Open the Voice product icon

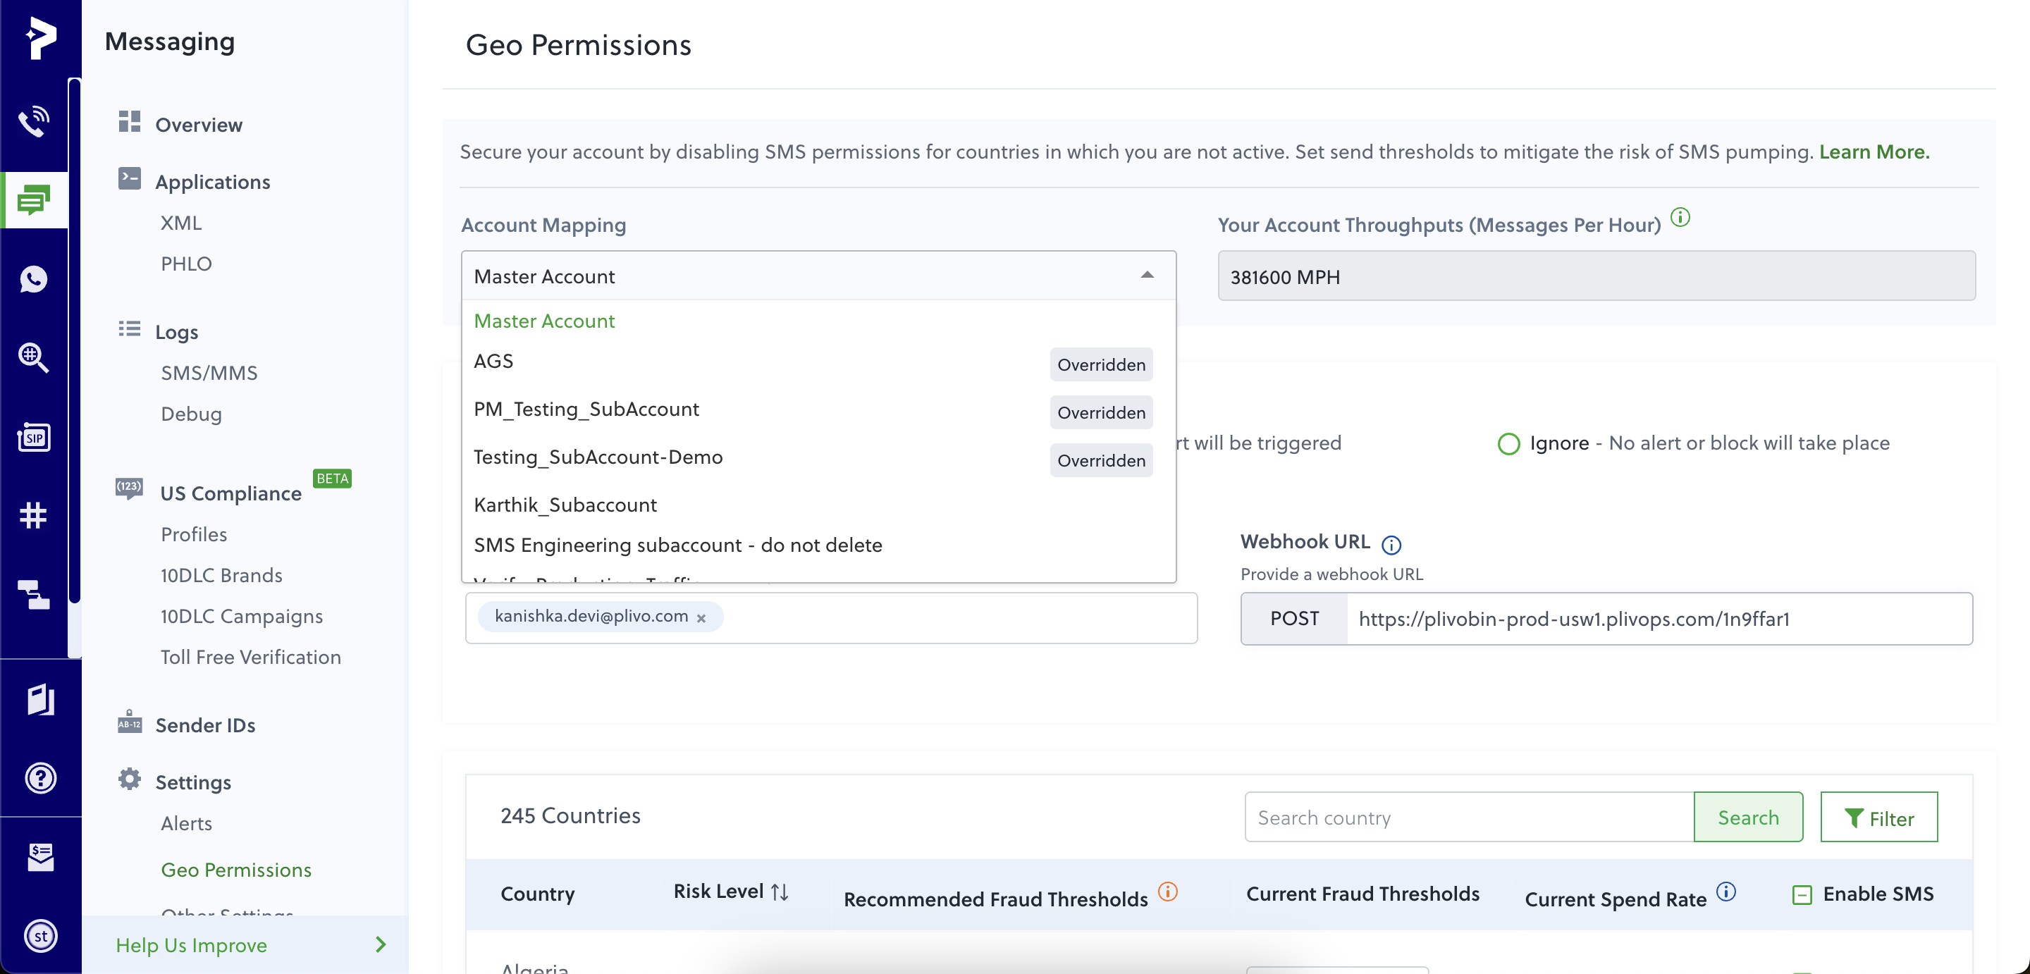click(x=33, y=120)
